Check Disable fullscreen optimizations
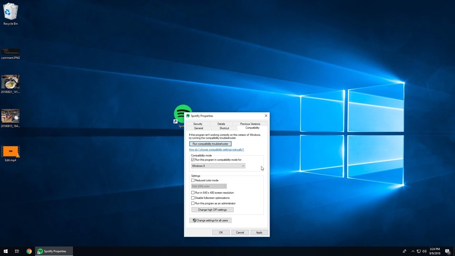This screenshot has height=256, width=455. click(193, 198)
